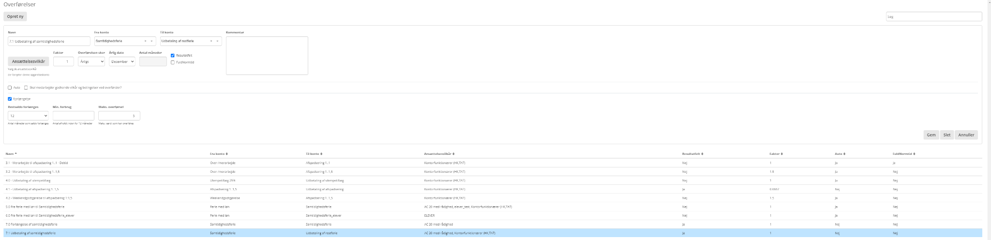Image resolution: width=991 pixels, height=240 pixels.
Task: Toggle the Forlængelse checkbox
Action: tap(10, 99)
